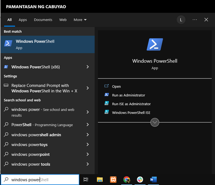Click the windows power search box
This screenshot has height=185, width=215.
(x=40, y=179)
